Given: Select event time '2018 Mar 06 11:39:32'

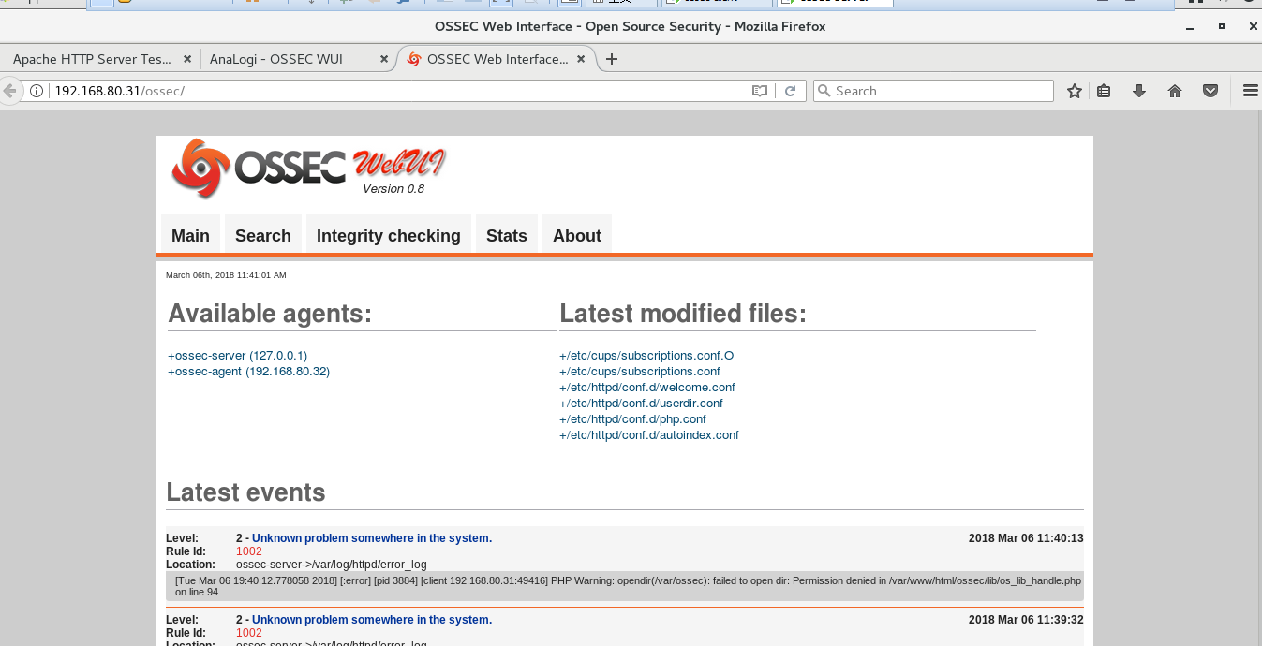Looking at the screenshot, I should tap(1026, 620).
